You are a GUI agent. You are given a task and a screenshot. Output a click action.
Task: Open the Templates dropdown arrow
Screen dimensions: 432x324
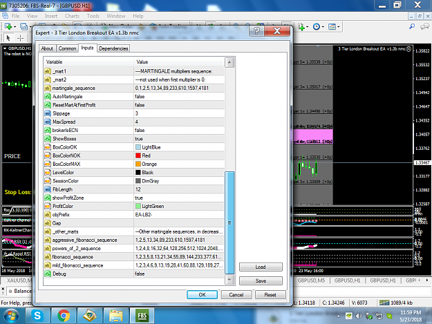[x=339, y=27]
